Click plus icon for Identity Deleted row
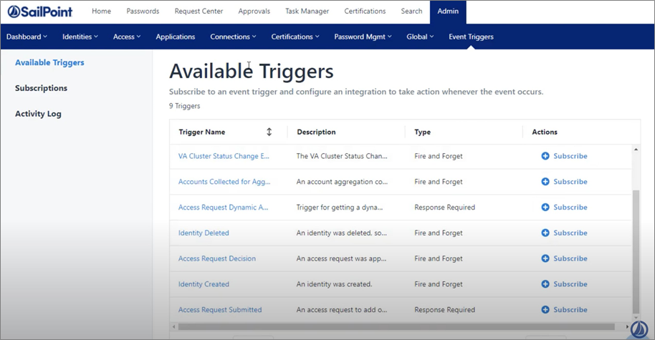The width and height of the screenshot is (655, 340). pyautogui.click(x=545, y=233)
